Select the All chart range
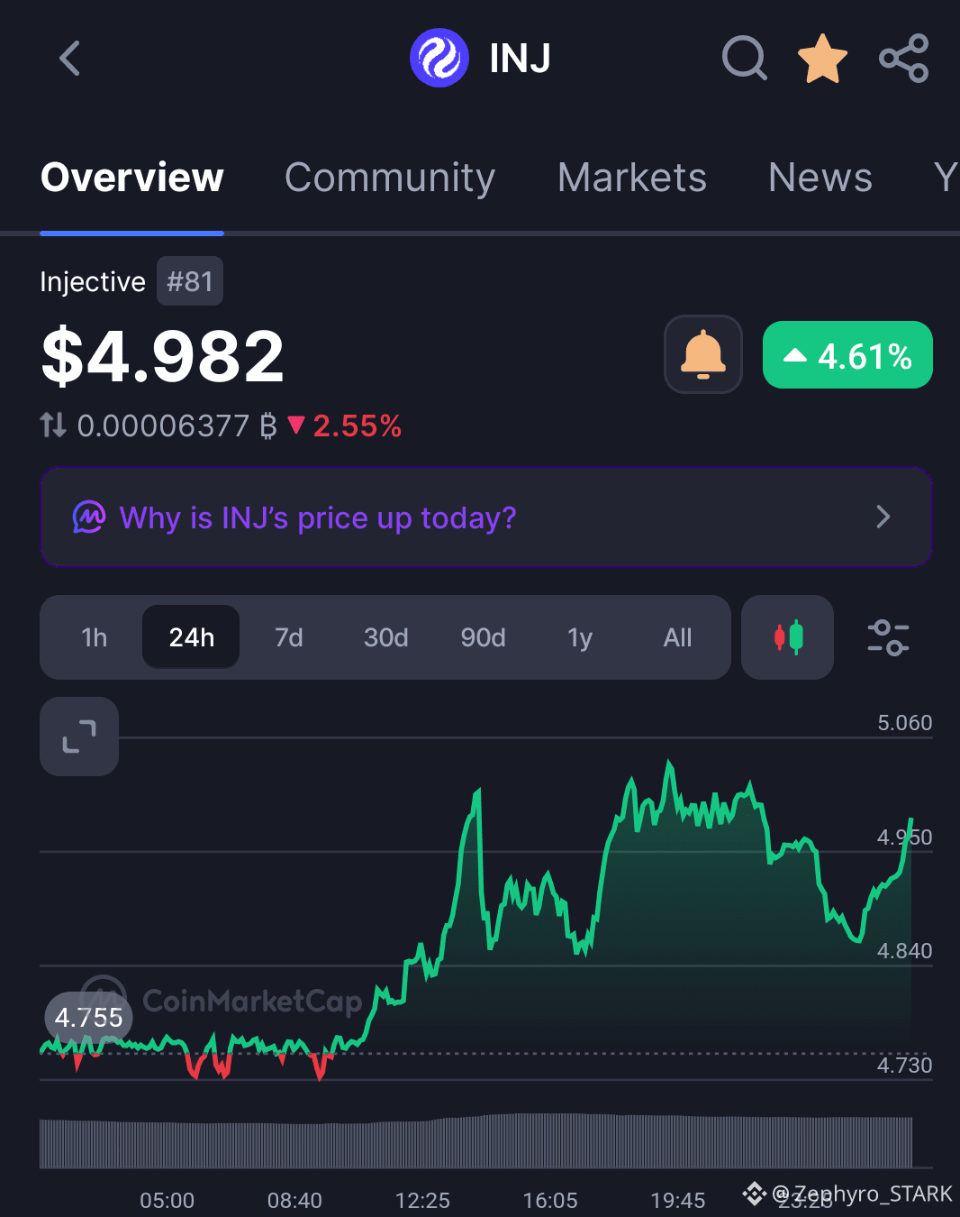Image resolution: width=960 pixels, height=1217 pixels. (677, 637)
